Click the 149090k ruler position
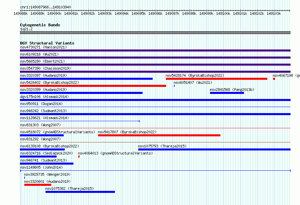300x205 pixels. pyautogui.click(x=54, y=13)
